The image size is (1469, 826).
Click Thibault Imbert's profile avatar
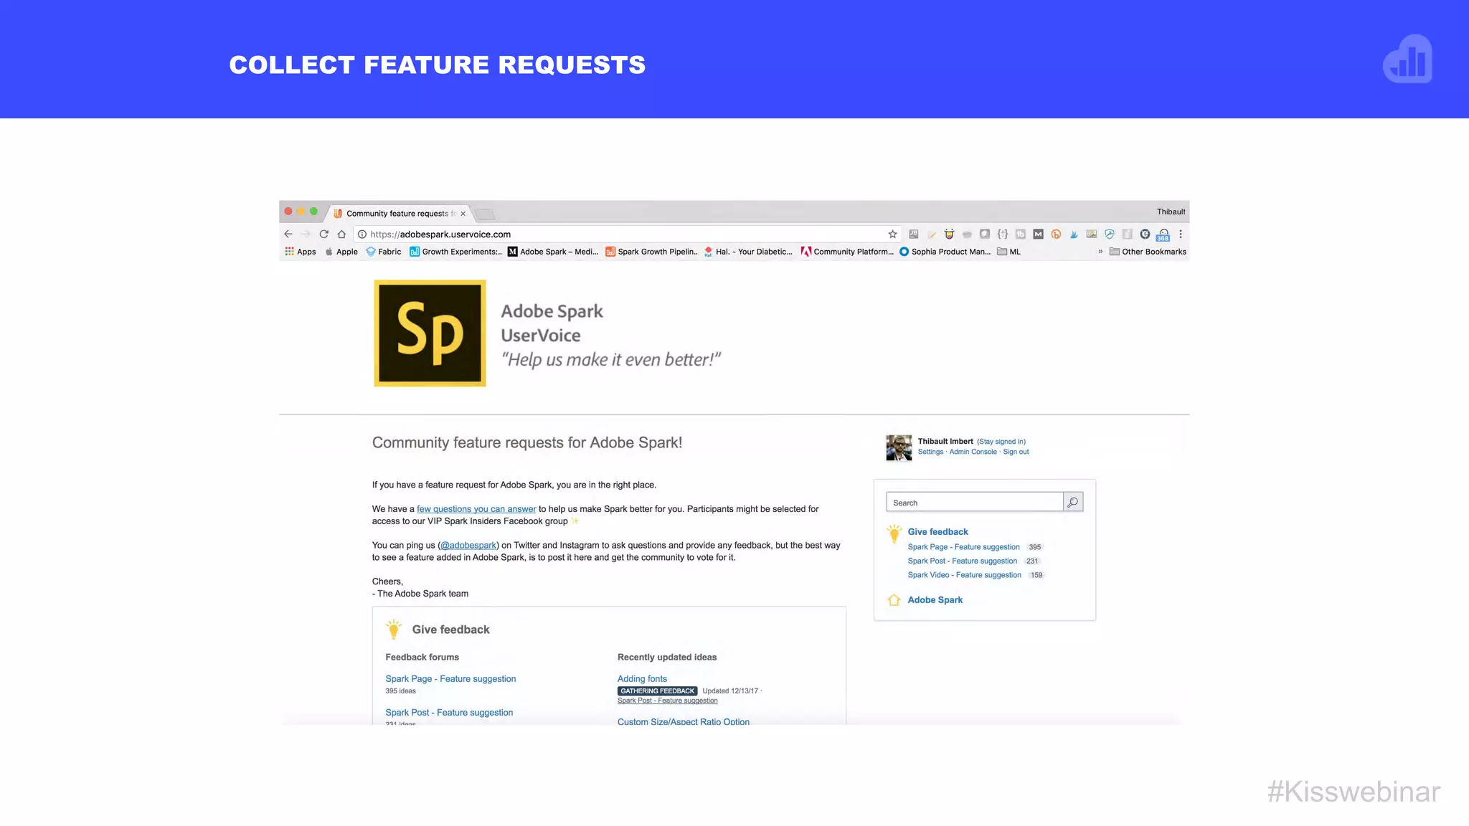click(899, 447)
